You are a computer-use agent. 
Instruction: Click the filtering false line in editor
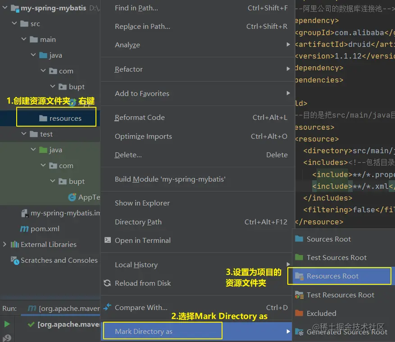[349, 210]
